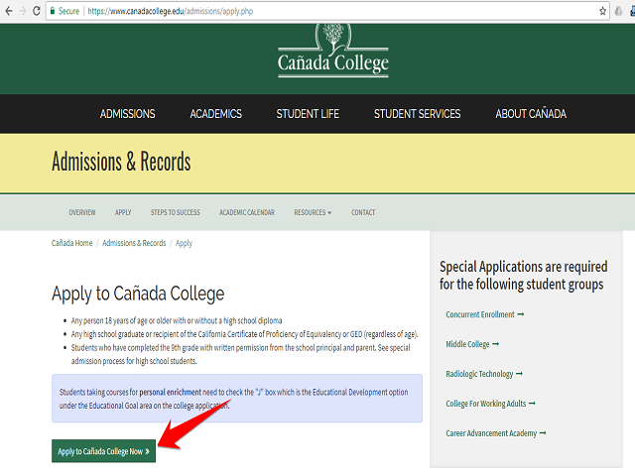Open the ACADEMICS main menu

tap(216, 114)
